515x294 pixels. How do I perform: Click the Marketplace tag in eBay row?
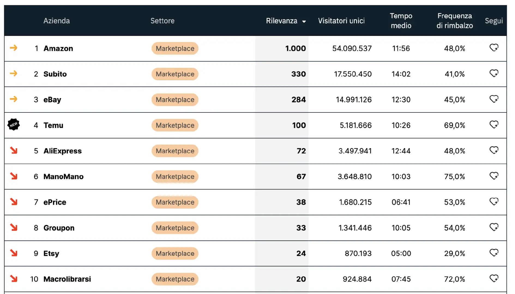(175, 100)
